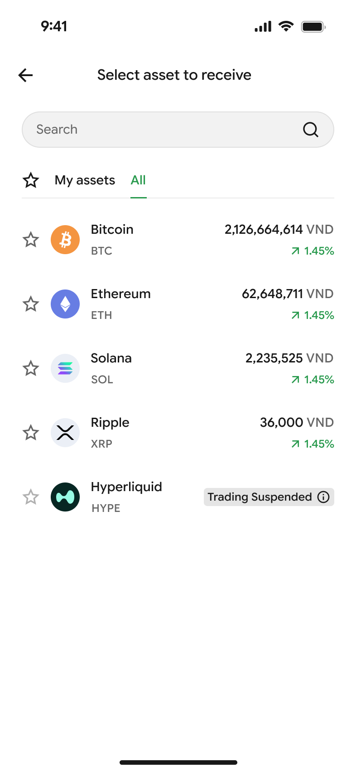Screen dimensions: 356x772
Task: Select the All tab
Action: point(138,180)
